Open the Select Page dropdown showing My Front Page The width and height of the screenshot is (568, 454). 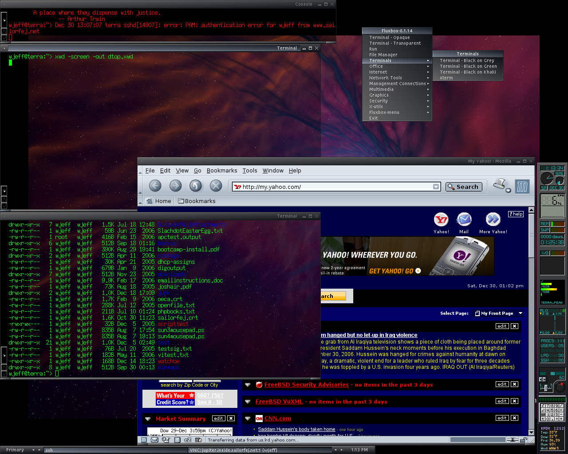498,313
